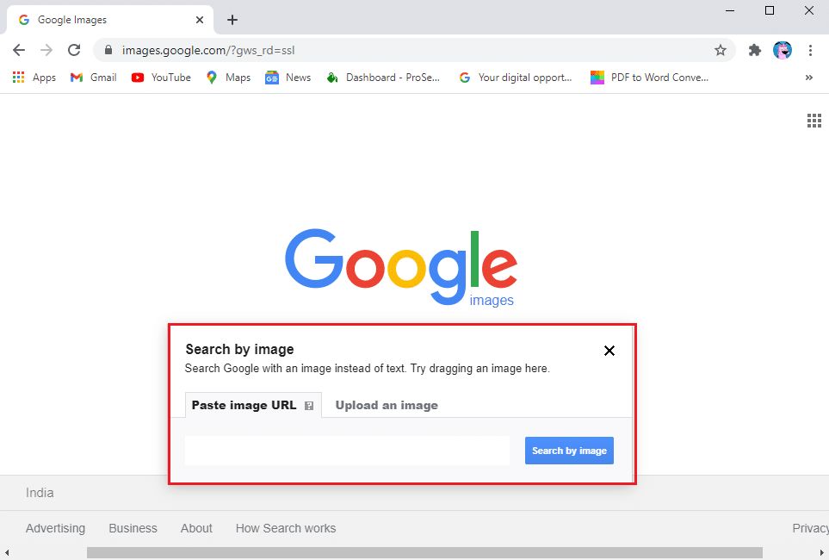
Task: Open Maps from the bookmarks bar
Action: coord(227,77)
